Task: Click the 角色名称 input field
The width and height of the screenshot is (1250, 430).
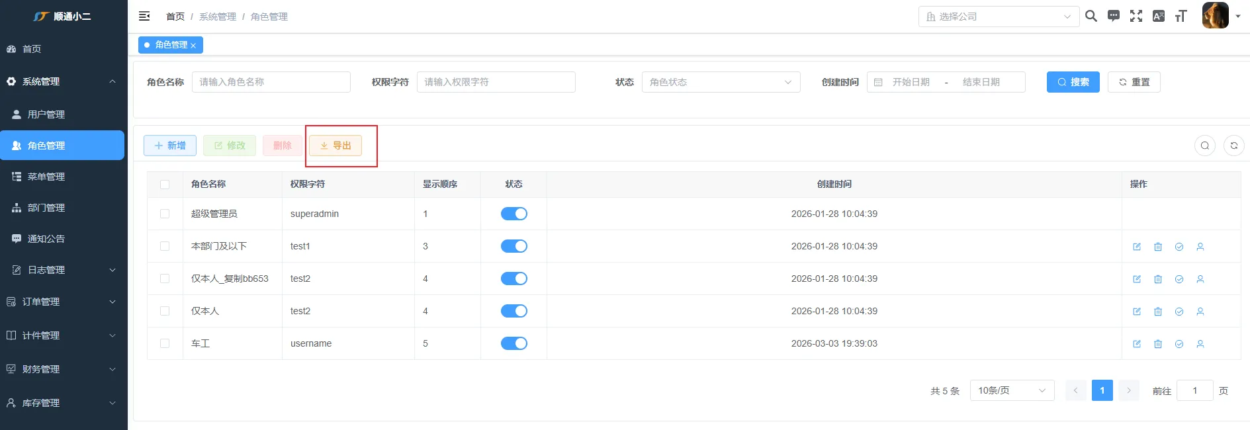Action: (271, 82)
